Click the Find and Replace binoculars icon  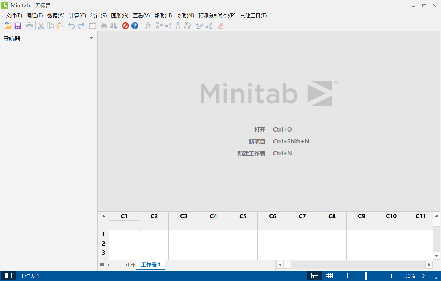pos(114,26)
